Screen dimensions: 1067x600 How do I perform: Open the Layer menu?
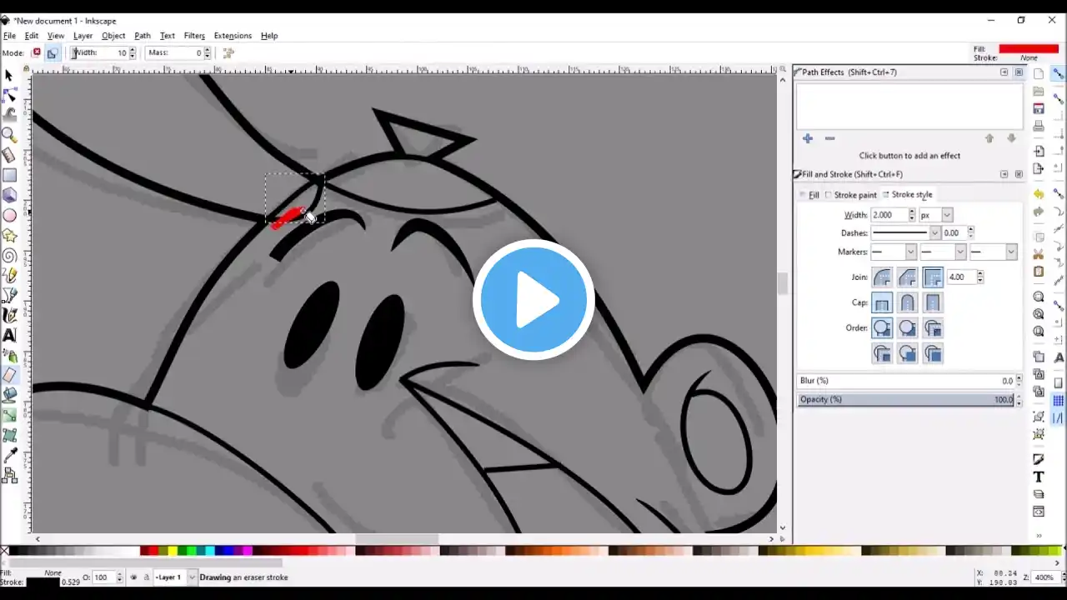tap(83, 36)
